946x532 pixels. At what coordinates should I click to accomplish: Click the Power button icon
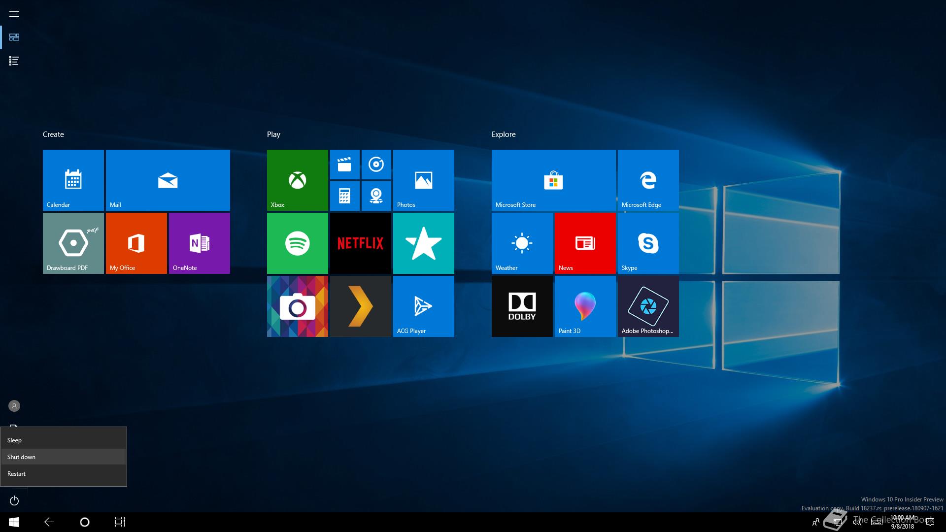(14, 500)
